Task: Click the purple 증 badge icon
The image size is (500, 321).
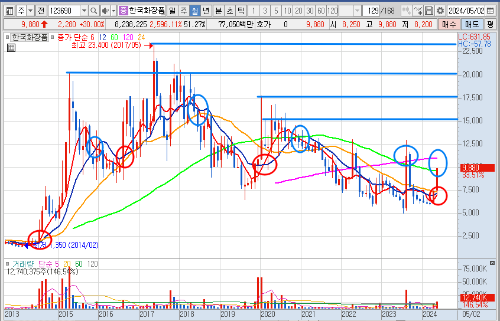Action: (x=123, y=11)
